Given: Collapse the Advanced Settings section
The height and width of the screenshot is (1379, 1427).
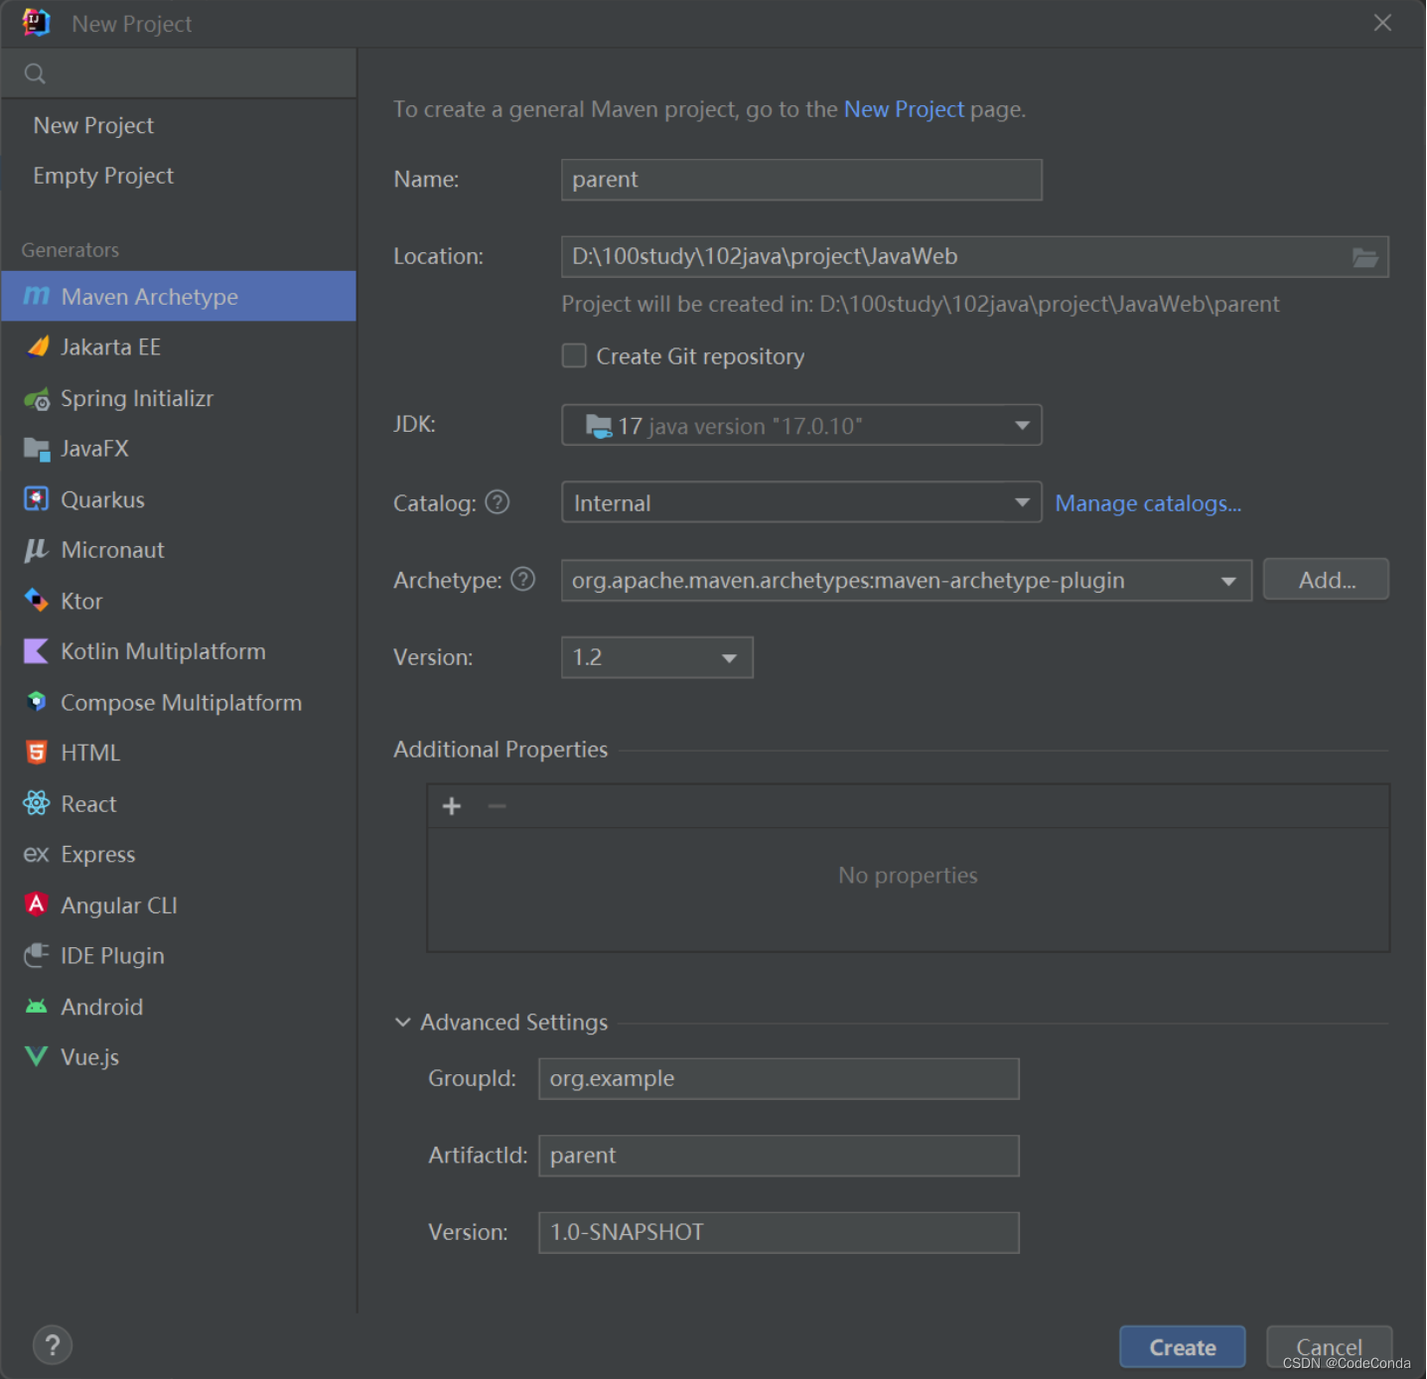Looking at the screenshot, I should coord(402,1022).
